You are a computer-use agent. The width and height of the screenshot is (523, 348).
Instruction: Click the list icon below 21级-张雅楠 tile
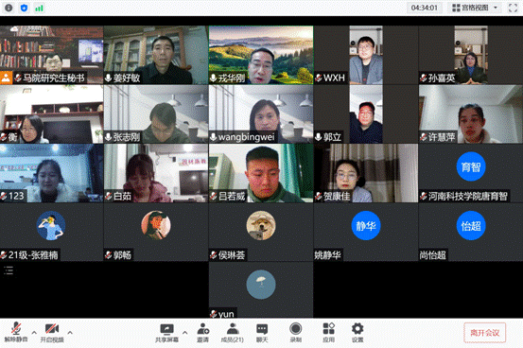pos(9,270)
